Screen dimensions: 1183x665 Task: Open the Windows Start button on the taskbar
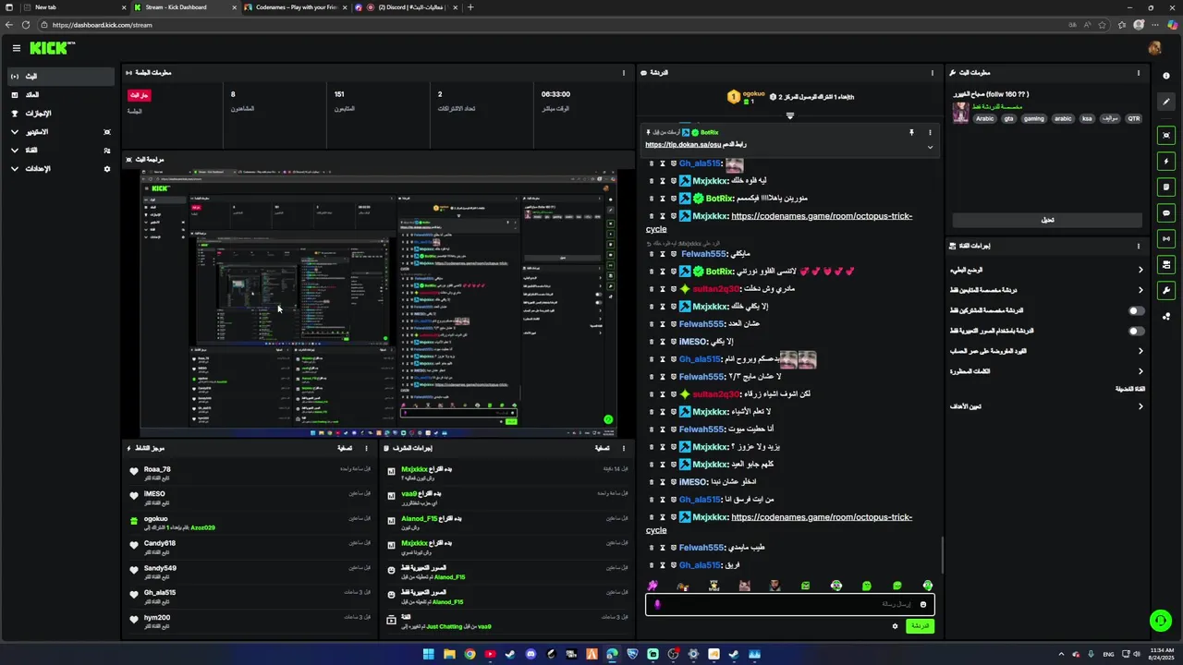point(429,655)
